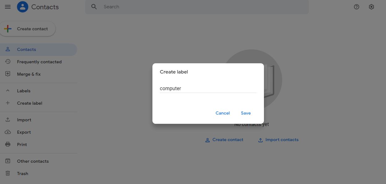Cancel the Create label dialog
This screenshot has height=184, width=386.
pyautogui.click(x=222, y=113)
